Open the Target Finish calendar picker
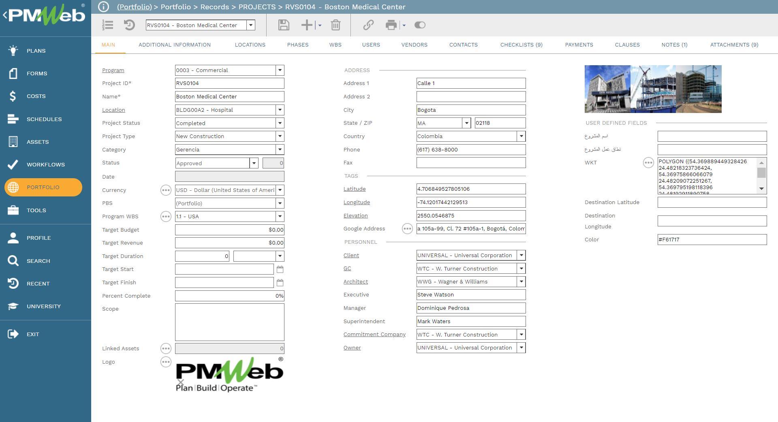The width and height of the screenshot is (778, 422). (x=280, y=283)
